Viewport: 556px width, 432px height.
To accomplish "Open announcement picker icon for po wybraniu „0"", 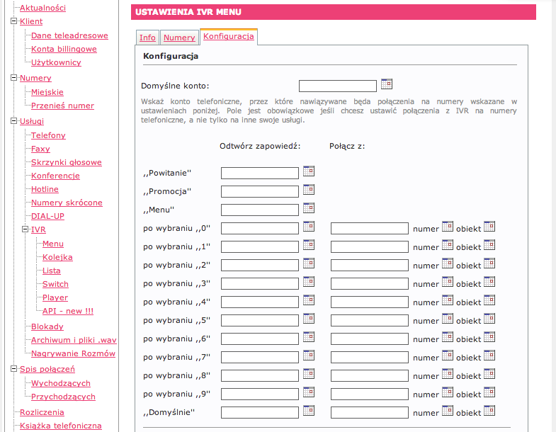I will point(309,227).
